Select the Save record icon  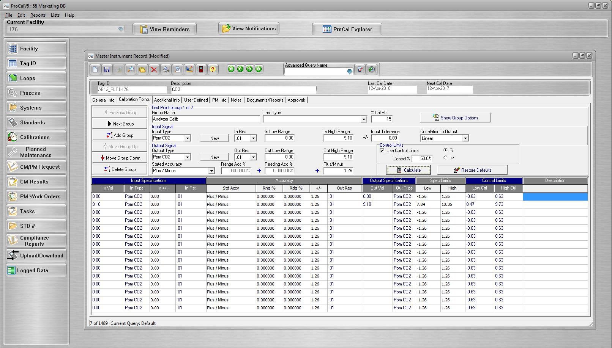tap(107, 69)
